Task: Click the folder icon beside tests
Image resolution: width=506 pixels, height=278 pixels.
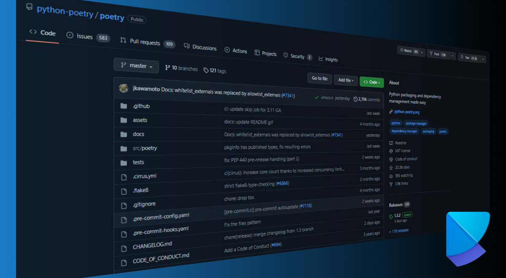Action: pyautogui.click(x=124, y=162)
